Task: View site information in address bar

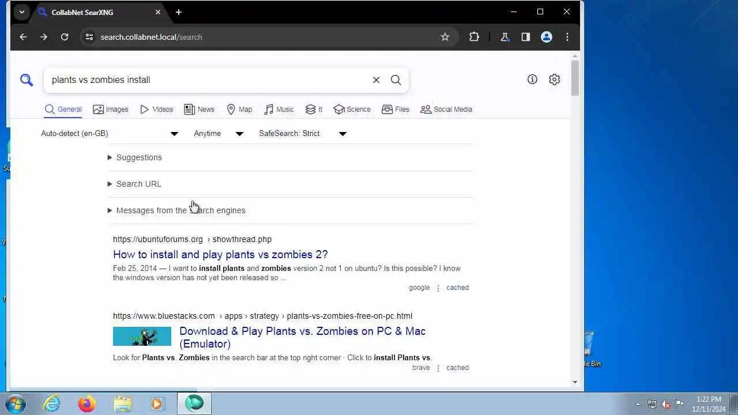Action: [x=89, y=37]
